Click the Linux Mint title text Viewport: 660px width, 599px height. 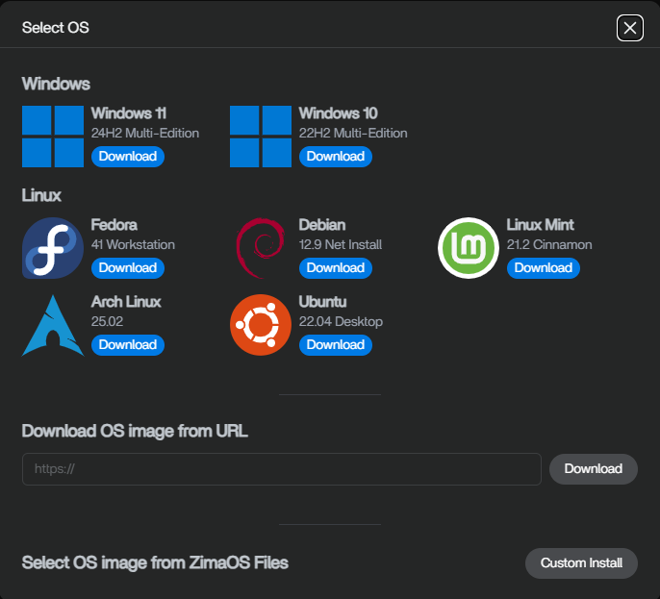click(x=540, y=225)
